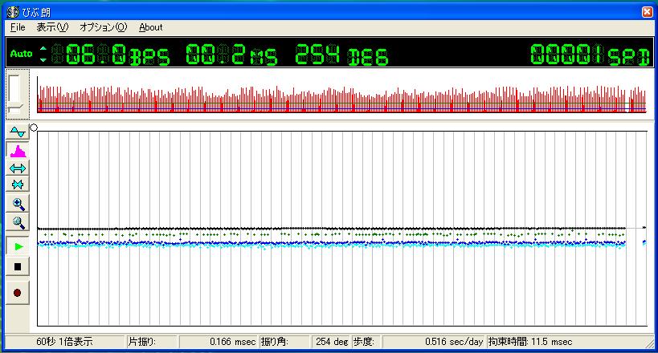The image size is (658, 353).
Task: Open the オプション(O) menu
Action: point(103,27)
